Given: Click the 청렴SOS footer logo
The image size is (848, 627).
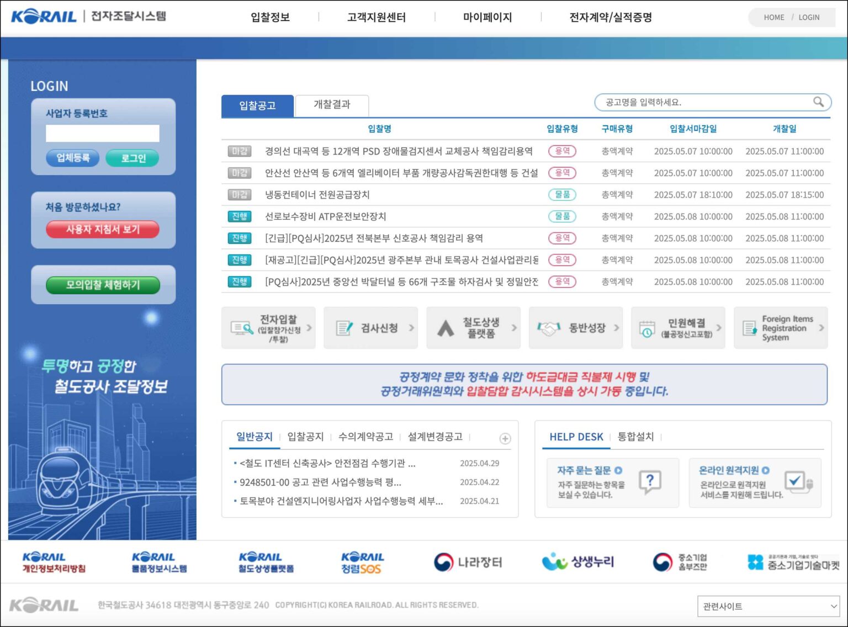Looking at the screenshot, I should point(362,561).
